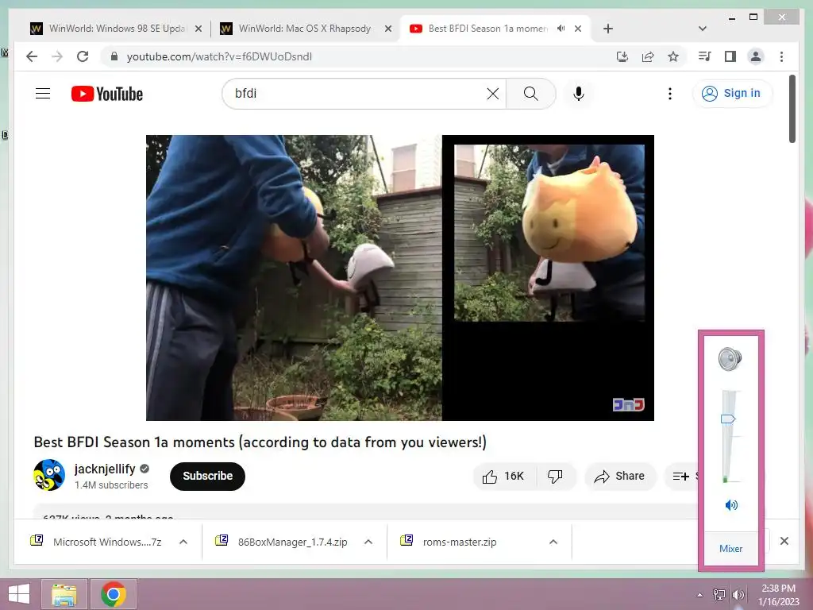Open Windows Start menu
813x610 pixels.
click(19, 594)
